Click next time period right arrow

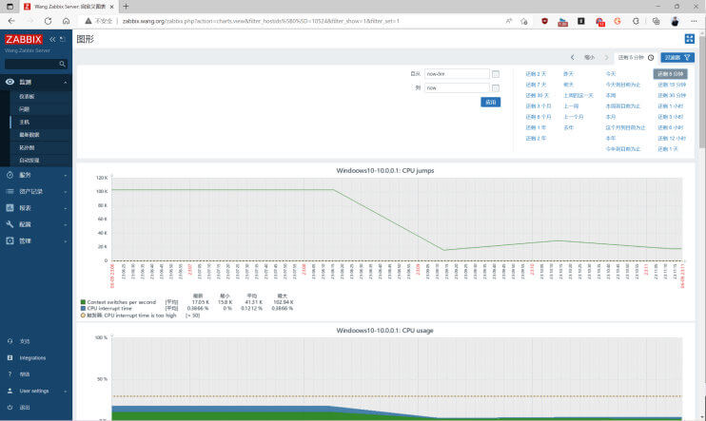606,58
